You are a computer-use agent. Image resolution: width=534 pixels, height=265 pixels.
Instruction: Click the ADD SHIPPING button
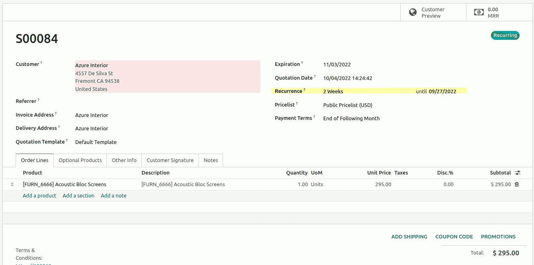tap(409, 237)
